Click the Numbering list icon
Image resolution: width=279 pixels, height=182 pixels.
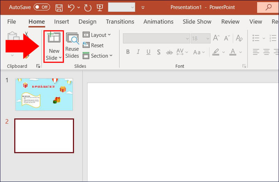[273, 38]
